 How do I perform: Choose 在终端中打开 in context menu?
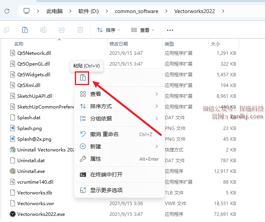click(x=119, y=174)
